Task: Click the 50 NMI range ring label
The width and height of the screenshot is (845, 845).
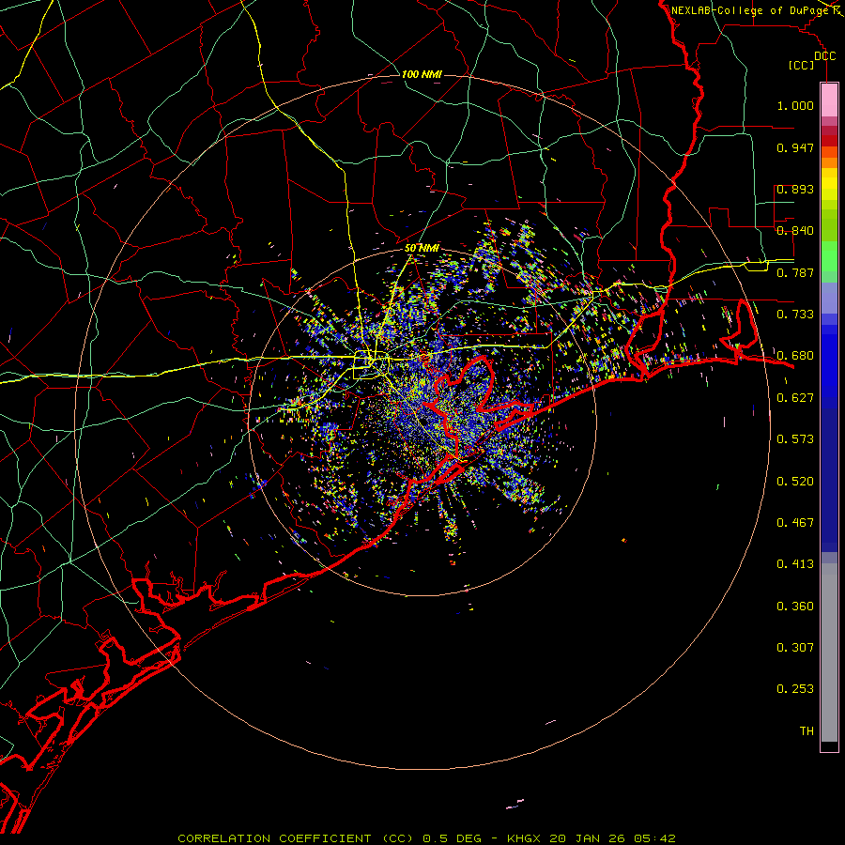Action: tap(422, 248)
